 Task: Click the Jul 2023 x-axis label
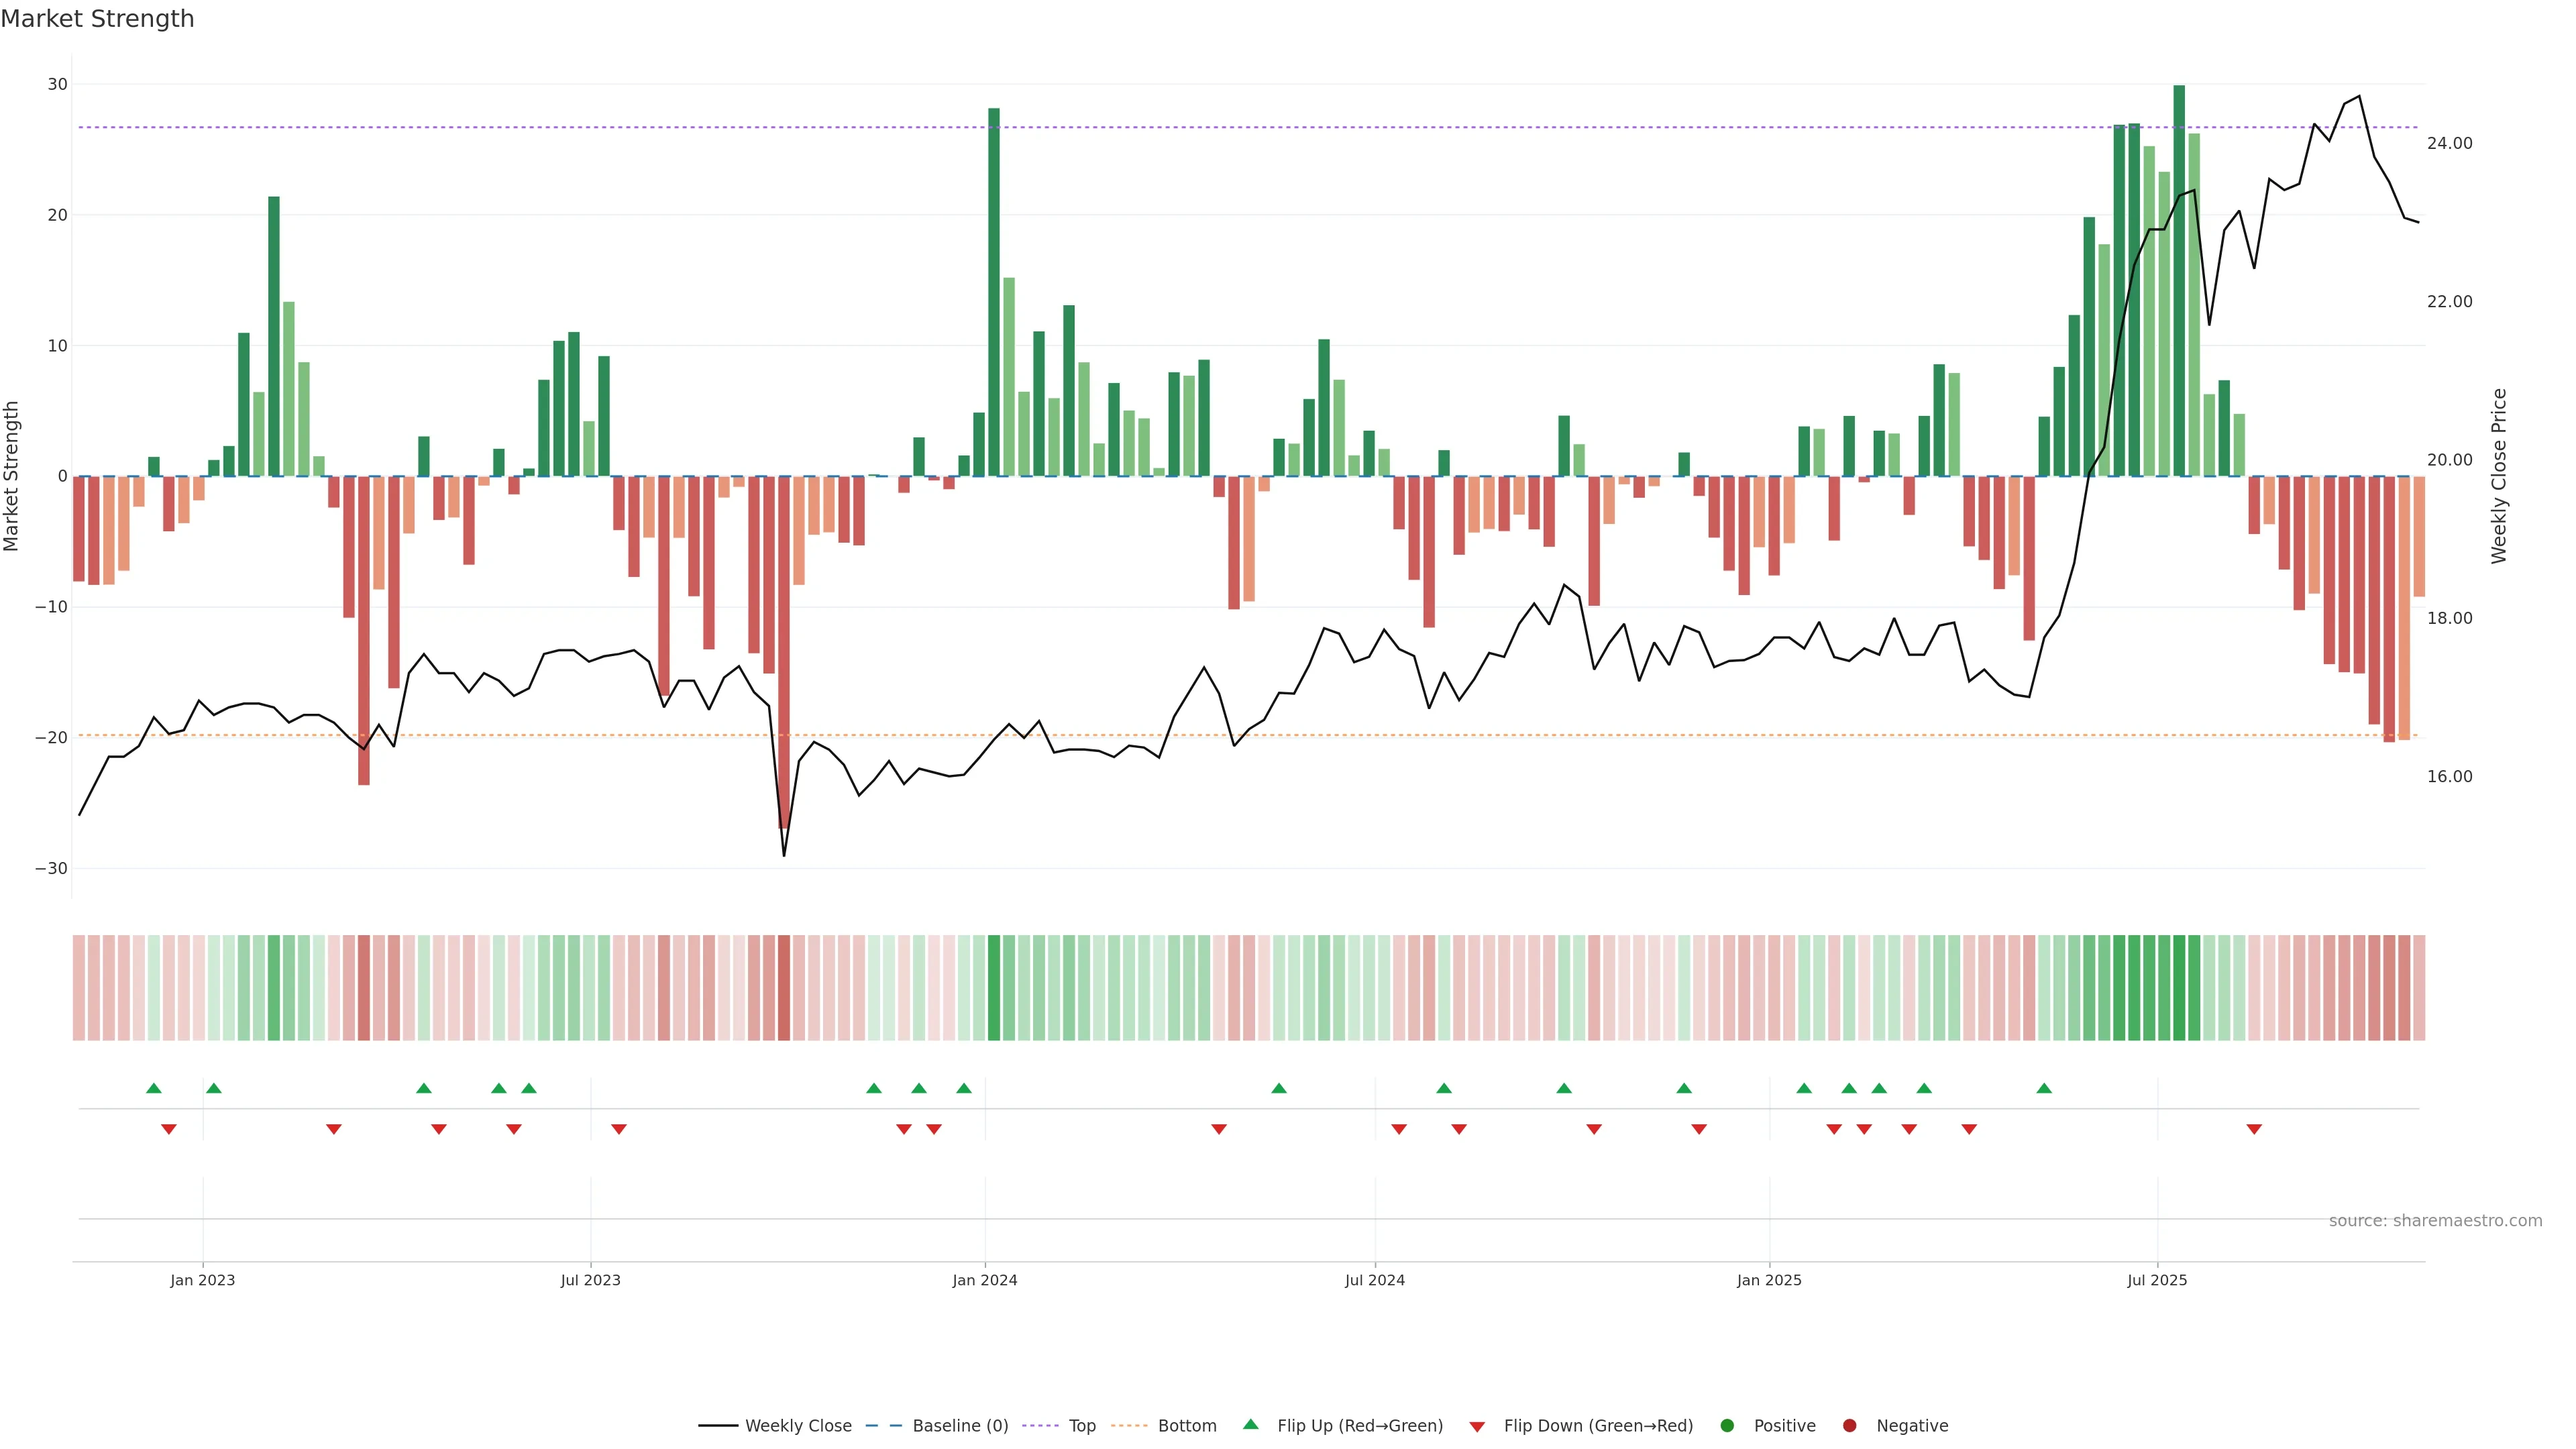[590, 1280]
